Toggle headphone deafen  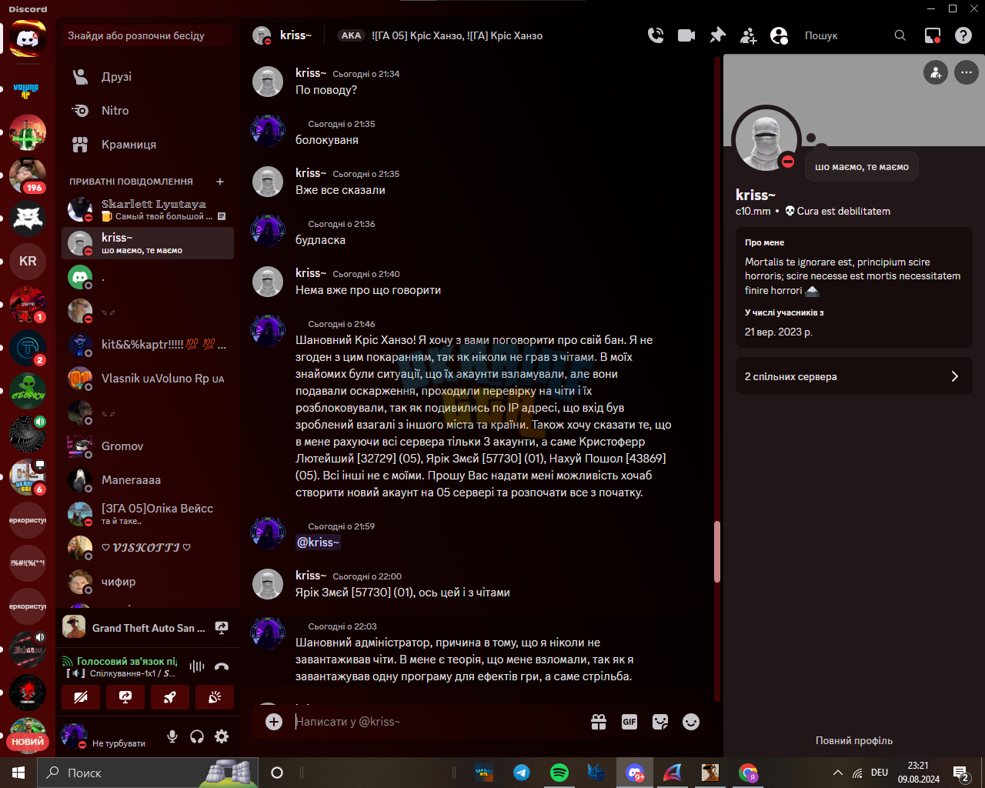tap(197, 737)
